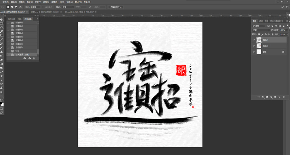290x155 pixels.
Task: Delete current state in History panel
Action: pyautogui.click(x=34, y=58)
